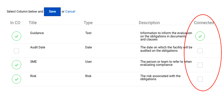224x96 pixels.
Task: Select the Audit Date title text
Action: click(x=38, y=47)
